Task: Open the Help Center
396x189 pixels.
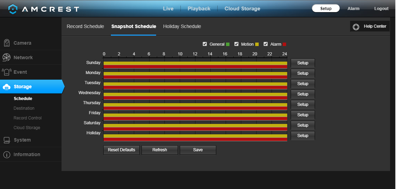Action: [x=370, y=26]
